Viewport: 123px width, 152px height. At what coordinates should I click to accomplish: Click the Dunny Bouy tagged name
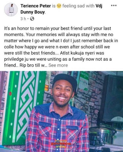[33, 12]
